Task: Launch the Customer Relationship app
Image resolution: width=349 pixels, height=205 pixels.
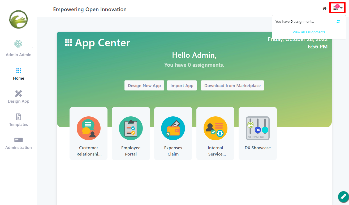Action: tap(89, 134)
